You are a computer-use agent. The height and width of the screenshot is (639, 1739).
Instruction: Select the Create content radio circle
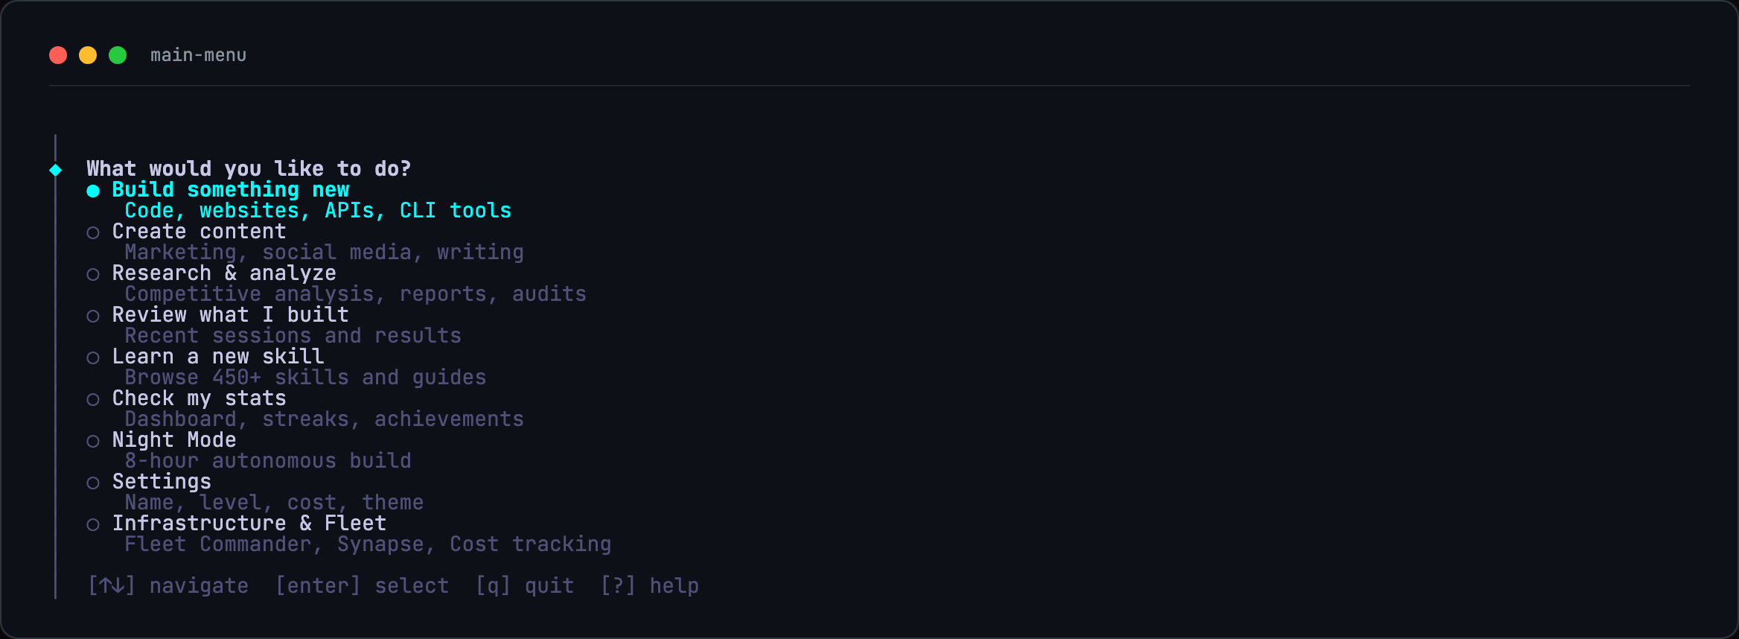(93, 233)
